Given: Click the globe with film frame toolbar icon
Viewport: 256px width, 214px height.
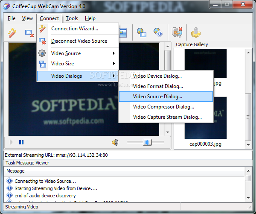Looking at the screenshot, I should coord(142,32).
